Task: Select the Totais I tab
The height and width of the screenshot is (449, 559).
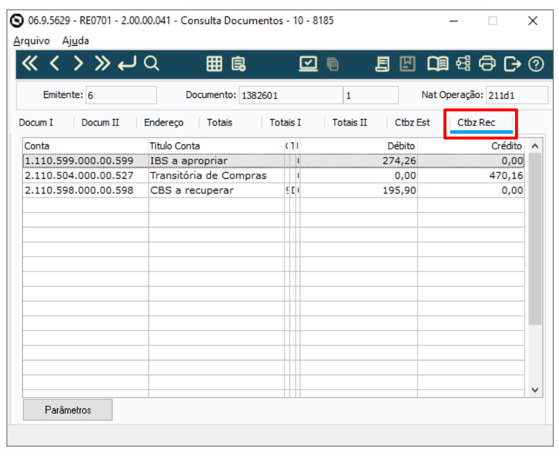Action: (285, 123)
